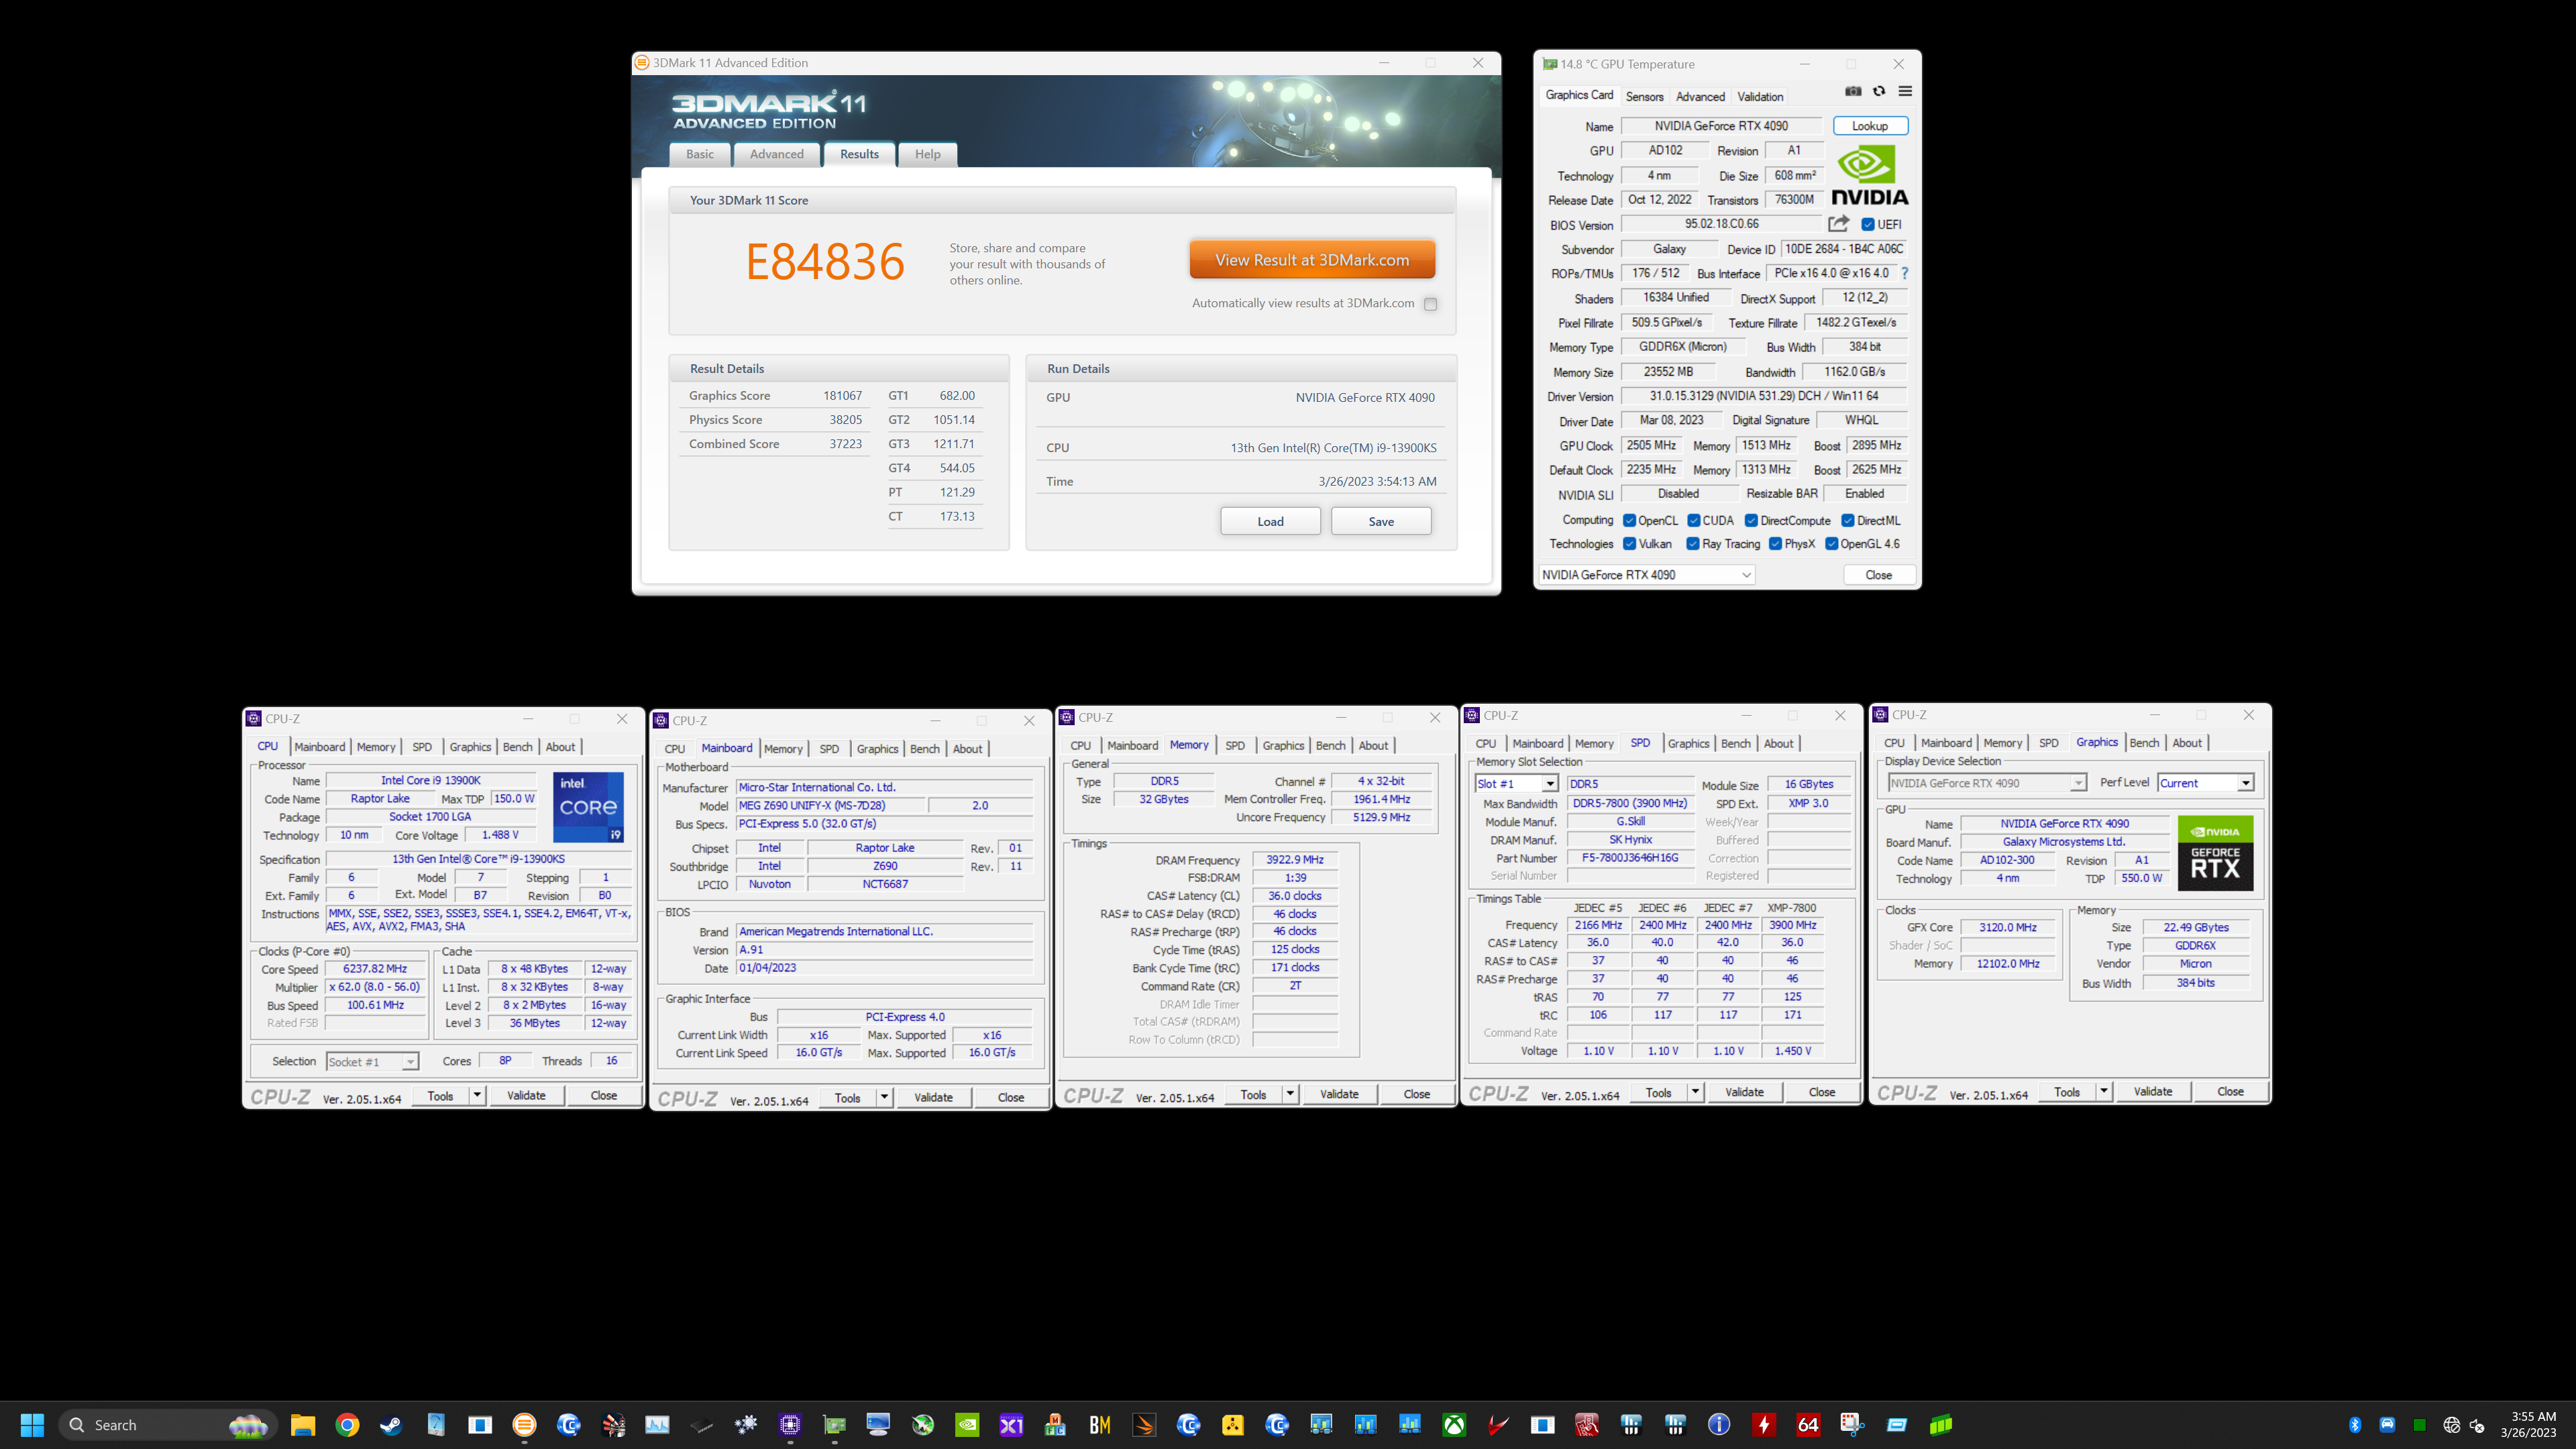Click the E84836 score text

tap(825, 262)
